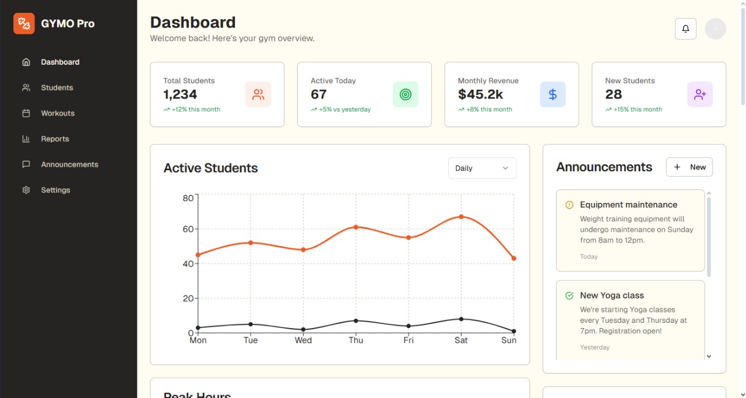
Task: Open notifications with the bell icon
Action: click(x=685, y=29)
